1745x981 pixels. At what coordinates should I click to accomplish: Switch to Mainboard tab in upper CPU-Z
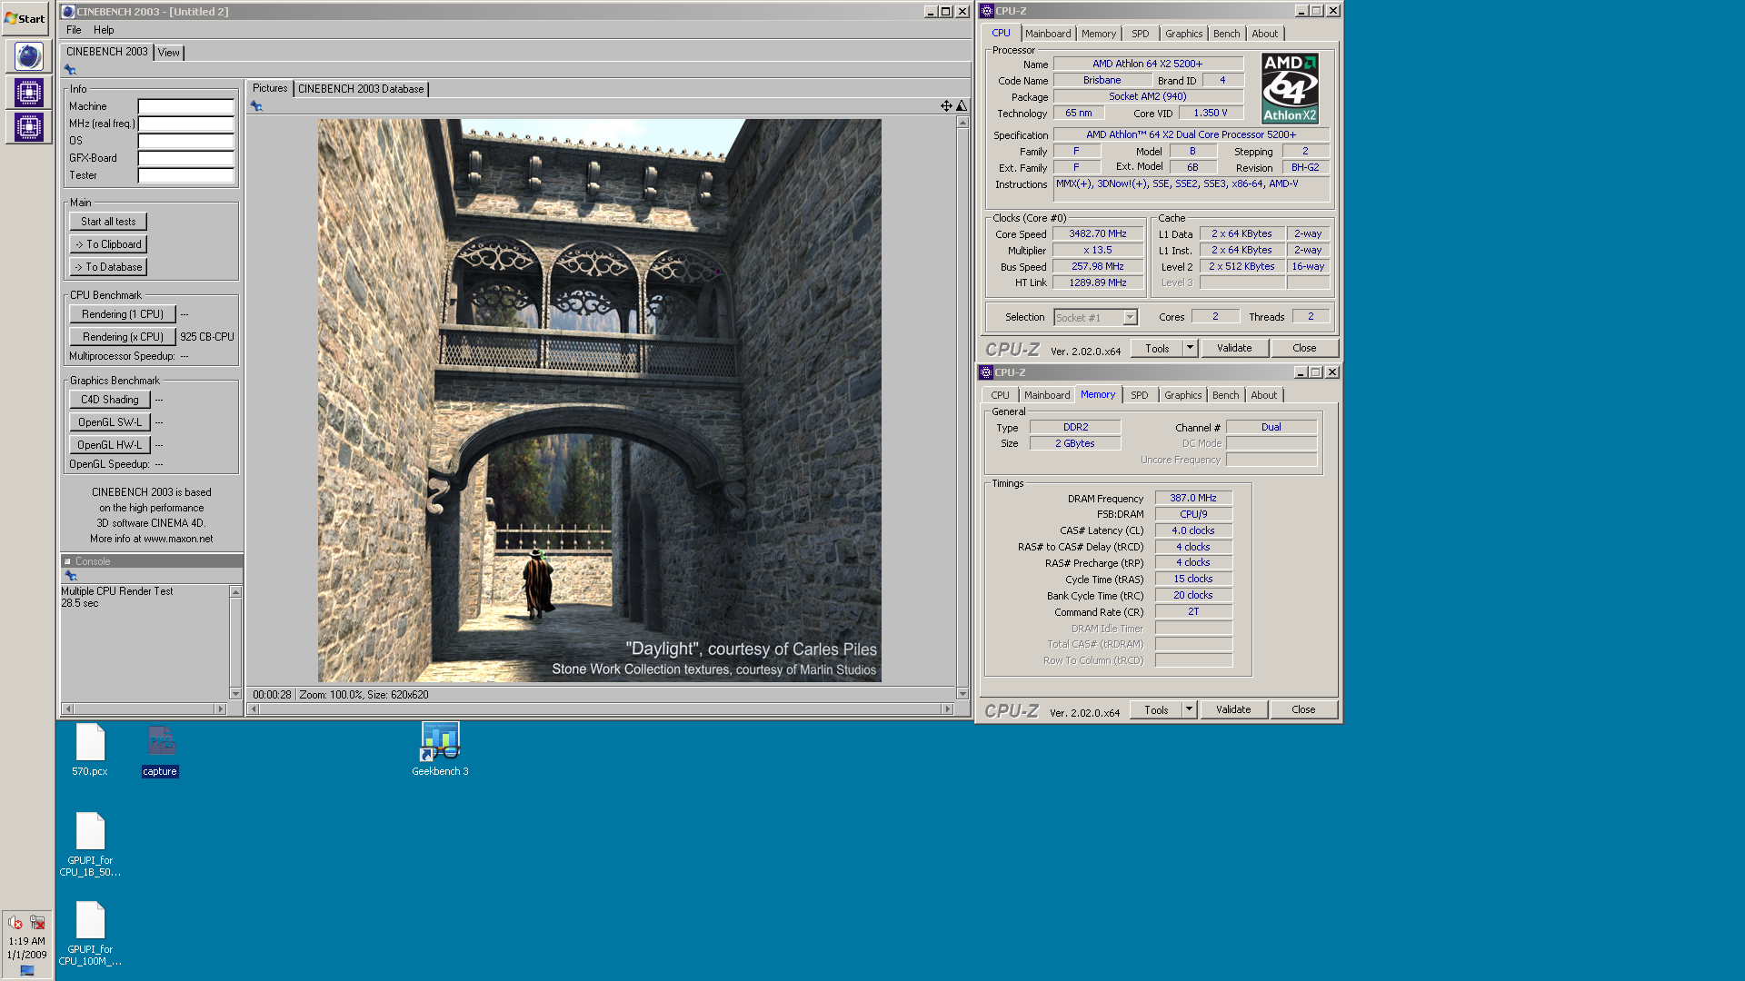[1048, 34]
